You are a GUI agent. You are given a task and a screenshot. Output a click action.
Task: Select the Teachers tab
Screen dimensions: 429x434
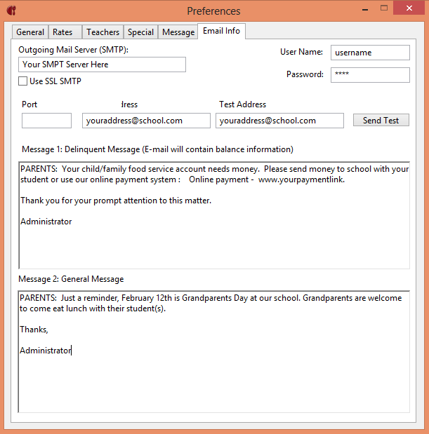(103, 32)
